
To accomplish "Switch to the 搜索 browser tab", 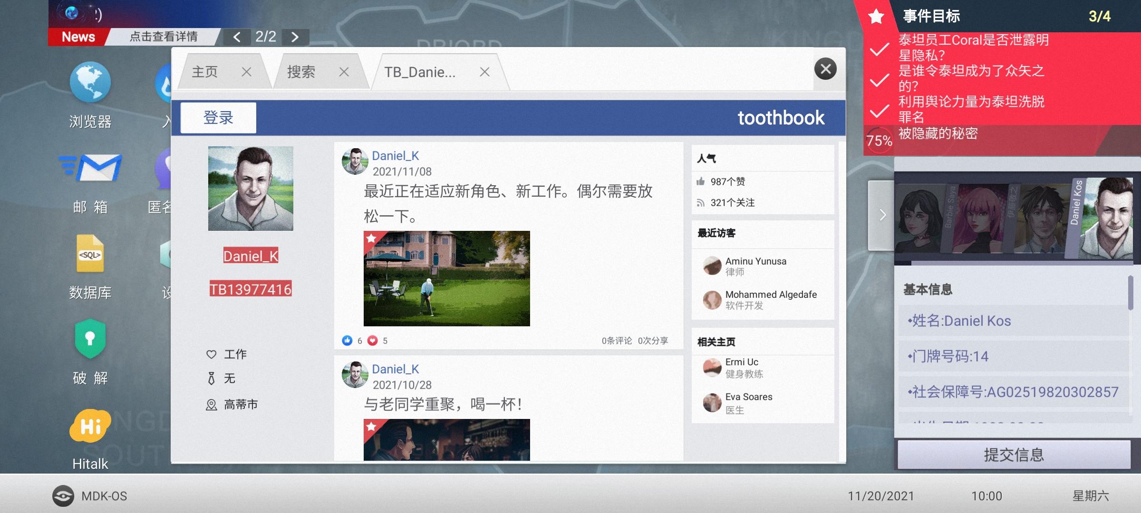I will [301, 72].
